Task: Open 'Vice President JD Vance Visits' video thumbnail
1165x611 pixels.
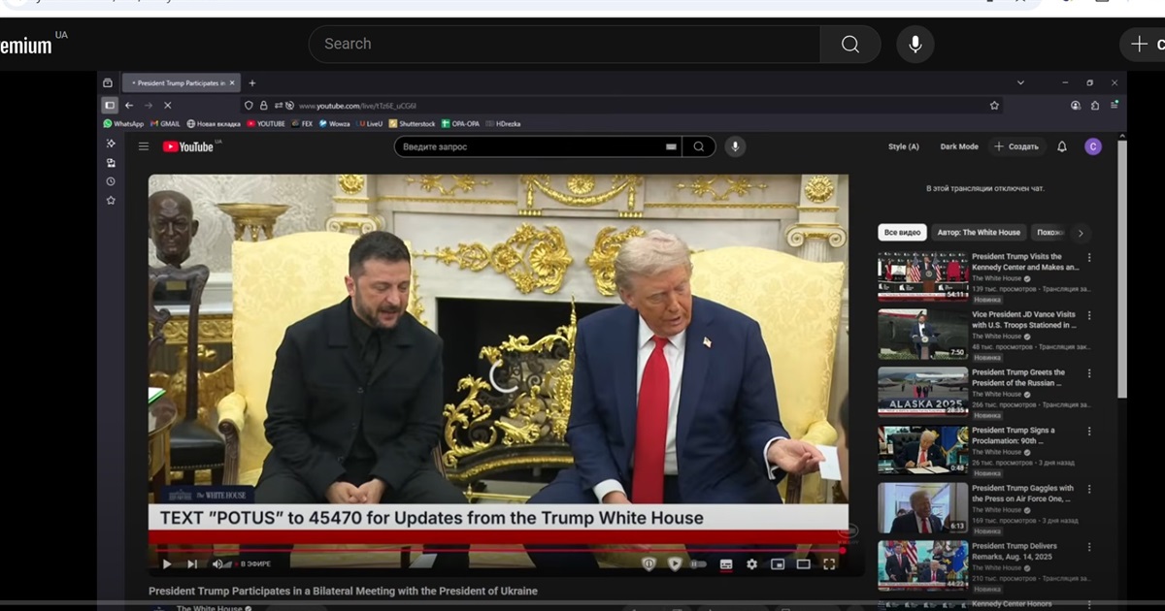Action: tap(923, 335)
